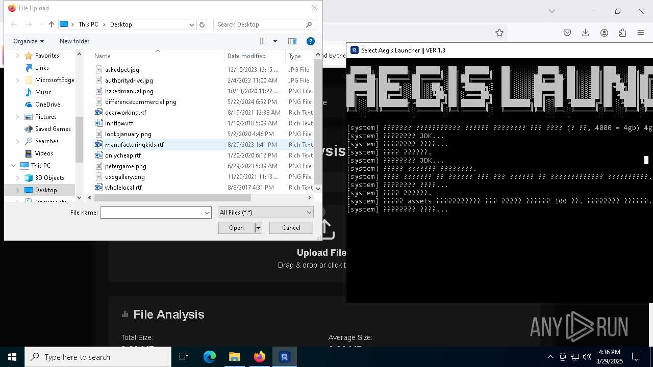The image size is (653, 367).
Task: Click the taskbar search box
Action: [x=98, y=357]
